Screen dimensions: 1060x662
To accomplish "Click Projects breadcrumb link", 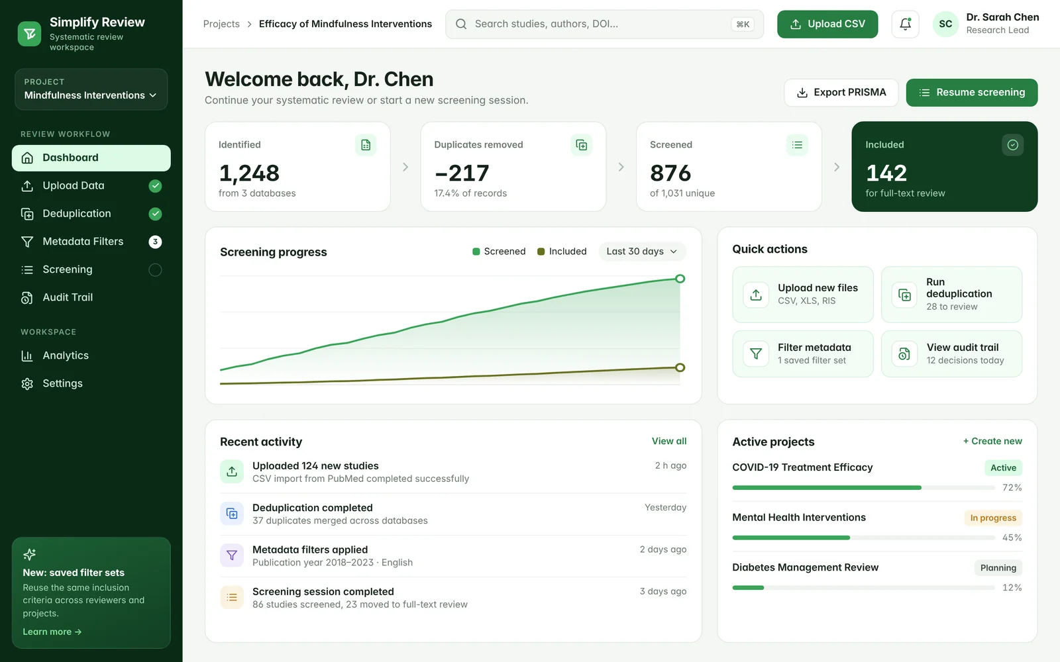I will tap(221, 24).
